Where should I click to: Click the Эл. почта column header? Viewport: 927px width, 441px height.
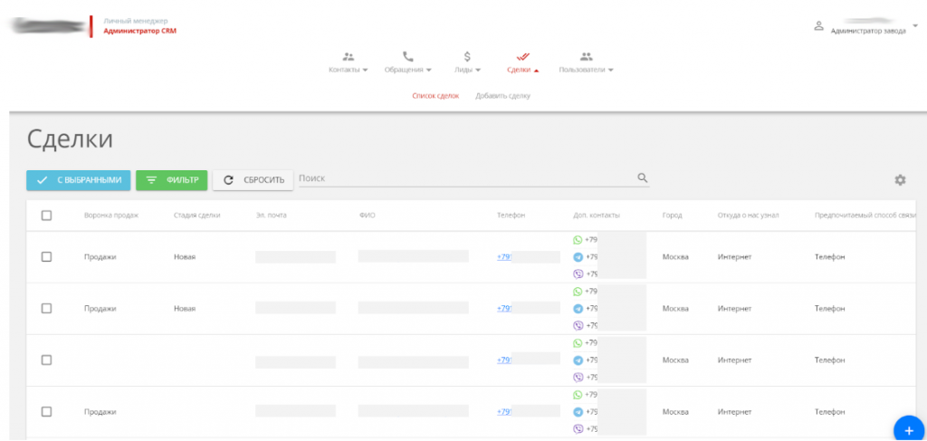(272, 216)
